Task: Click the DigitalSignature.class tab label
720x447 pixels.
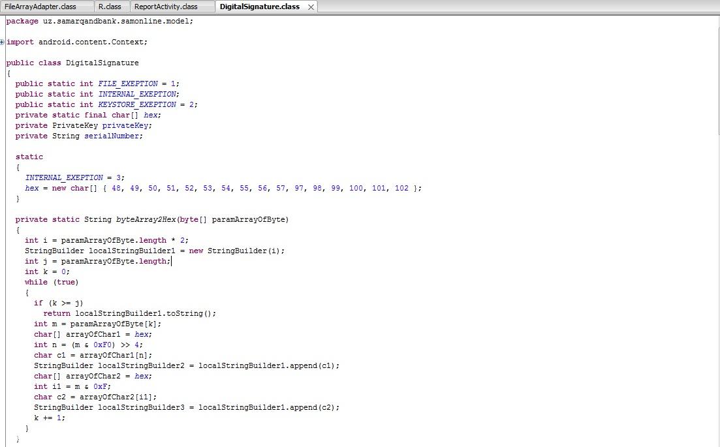Action: [x=259, y=7]
